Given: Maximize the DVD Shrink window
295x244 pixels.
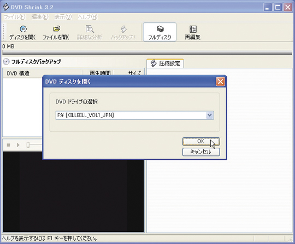Looking at the screenshot, I should (x=278, y=7).
